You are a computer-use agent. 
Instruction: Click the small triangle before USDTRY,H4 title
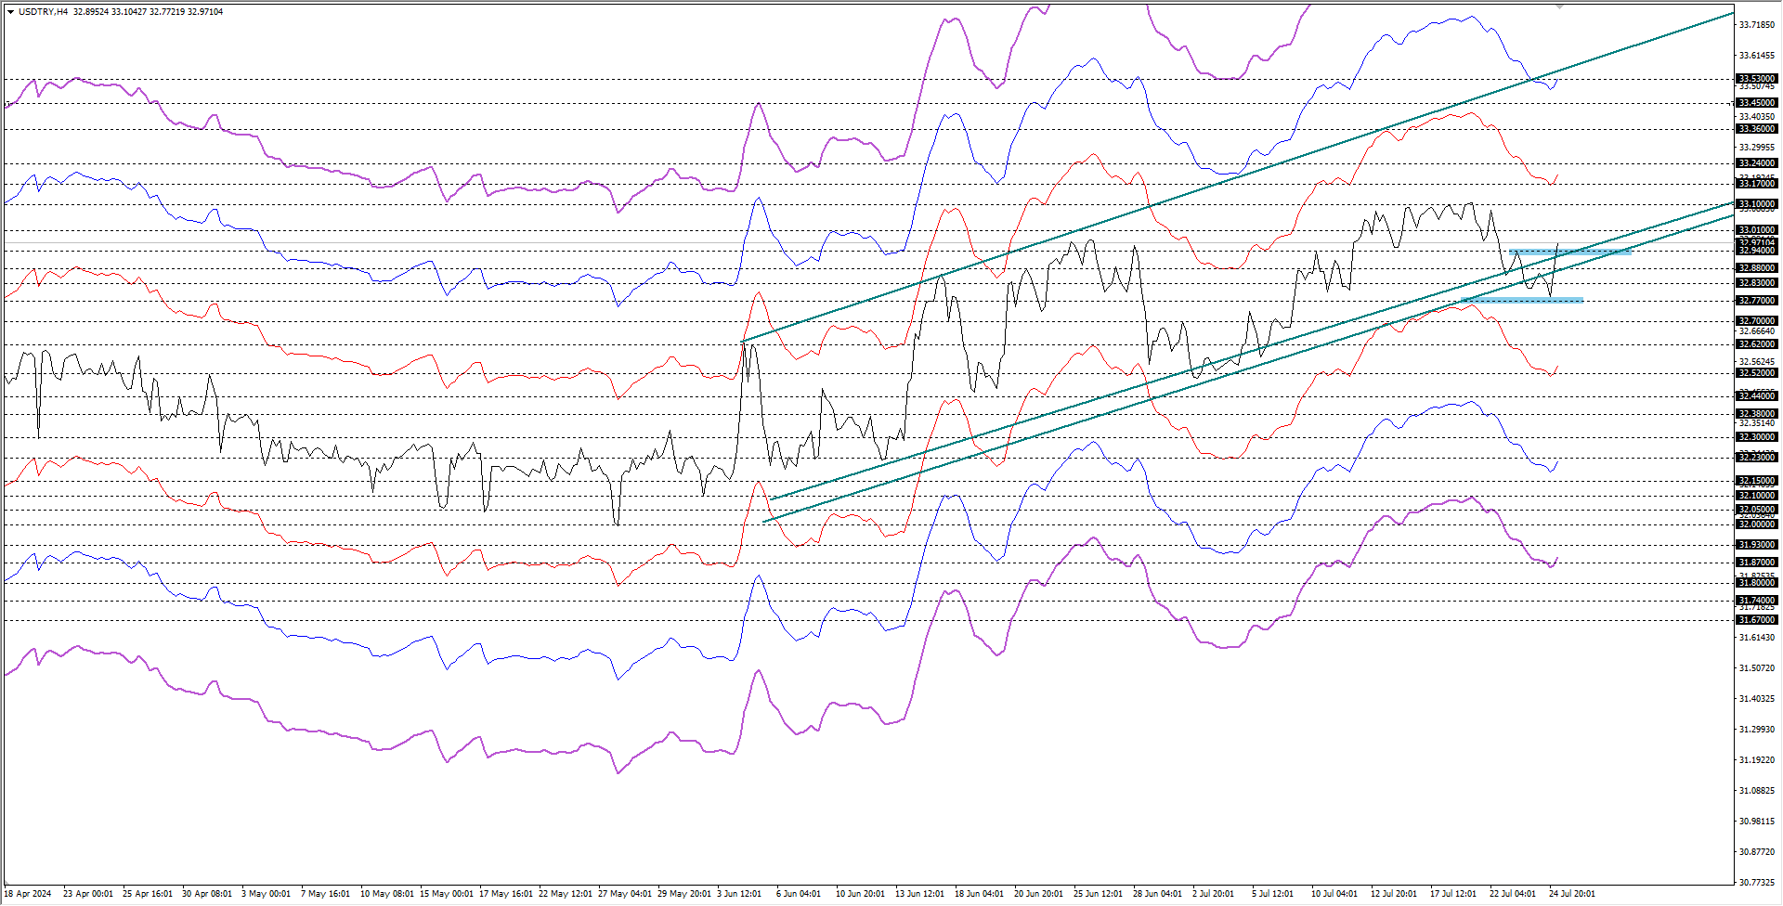10,12
